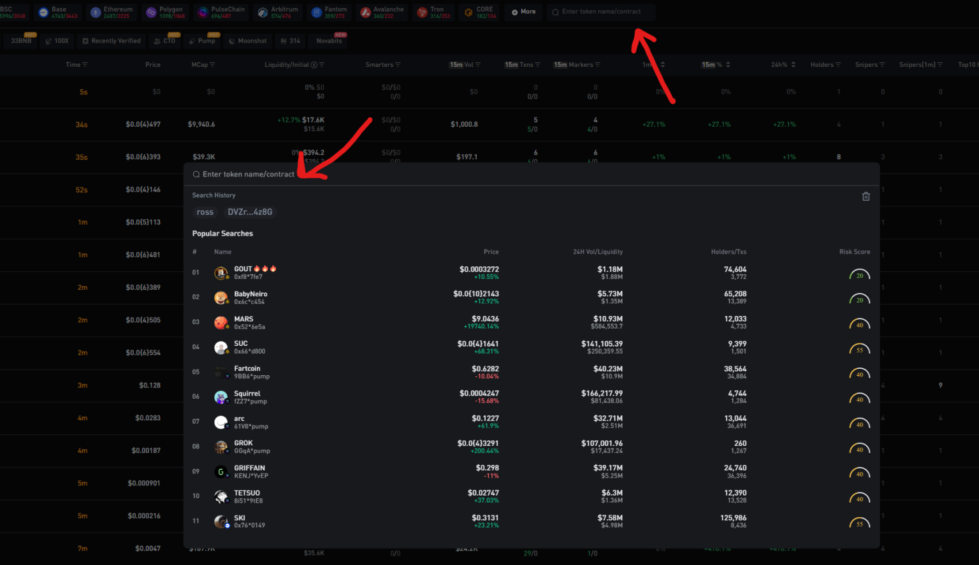Click the GRIFFAIN token logo icon

pyautogui.click(x=221, y=472)
